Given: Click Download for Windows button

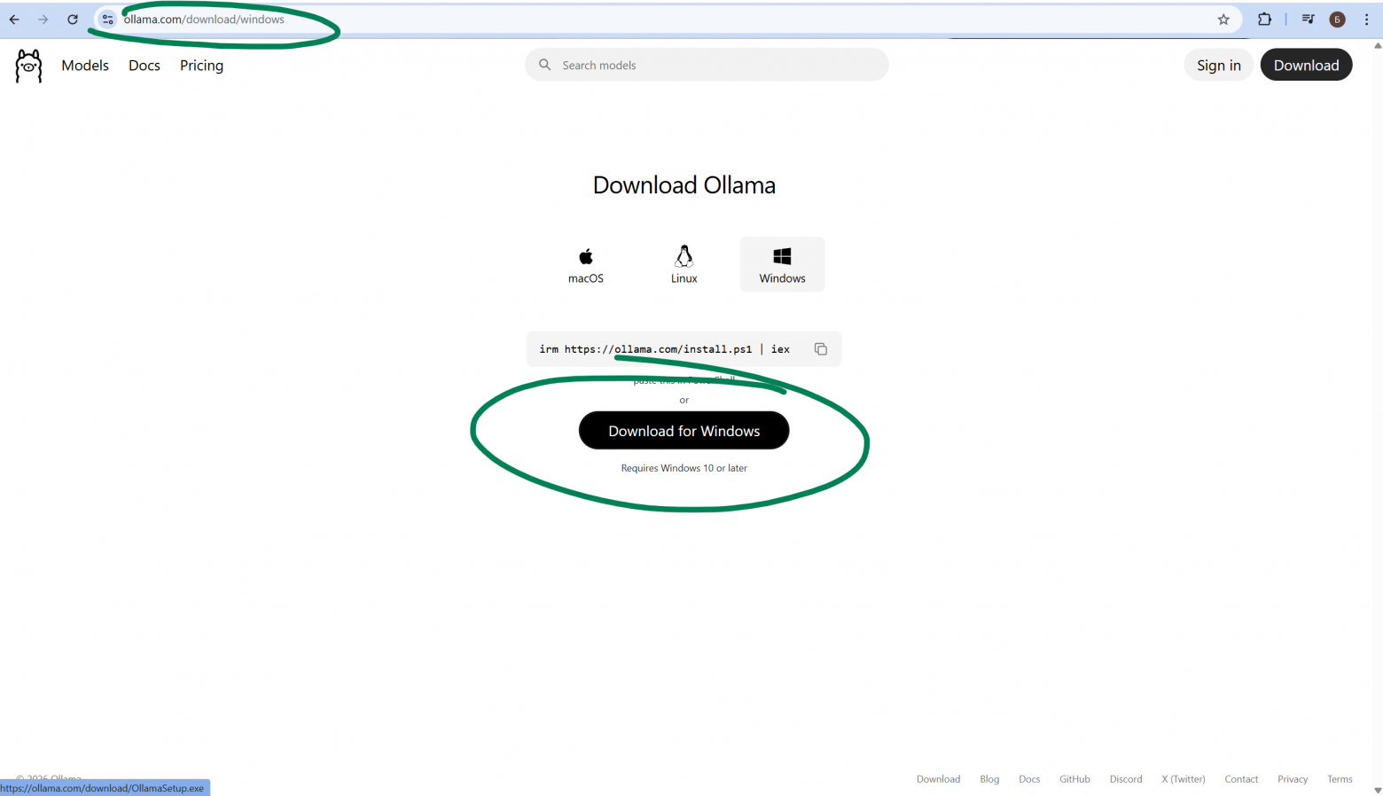Looking at the screenshot, I should pos(684,431).
